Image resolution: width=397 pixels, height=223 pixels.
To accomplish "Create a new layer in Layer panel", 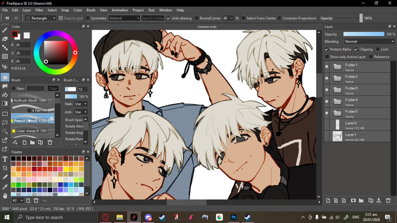I will (328, 200).
